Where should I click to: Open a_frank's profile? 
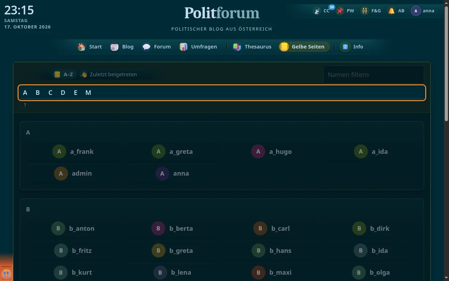click(73, 151)
